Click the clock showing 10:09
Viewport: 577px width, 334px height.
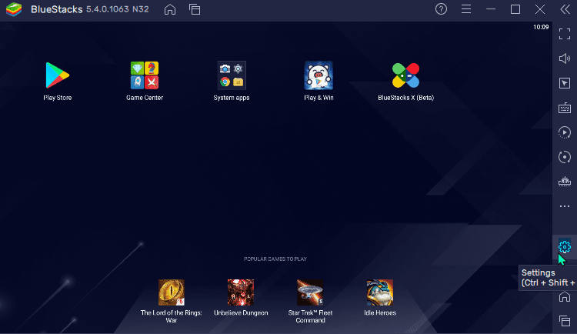click(x=541, y=27)
